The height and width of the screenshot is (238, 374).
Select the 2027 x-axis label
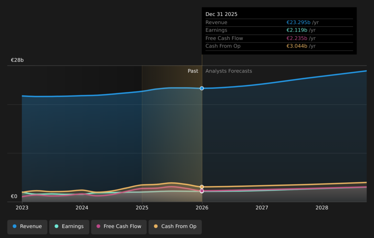tap(262, 207)
